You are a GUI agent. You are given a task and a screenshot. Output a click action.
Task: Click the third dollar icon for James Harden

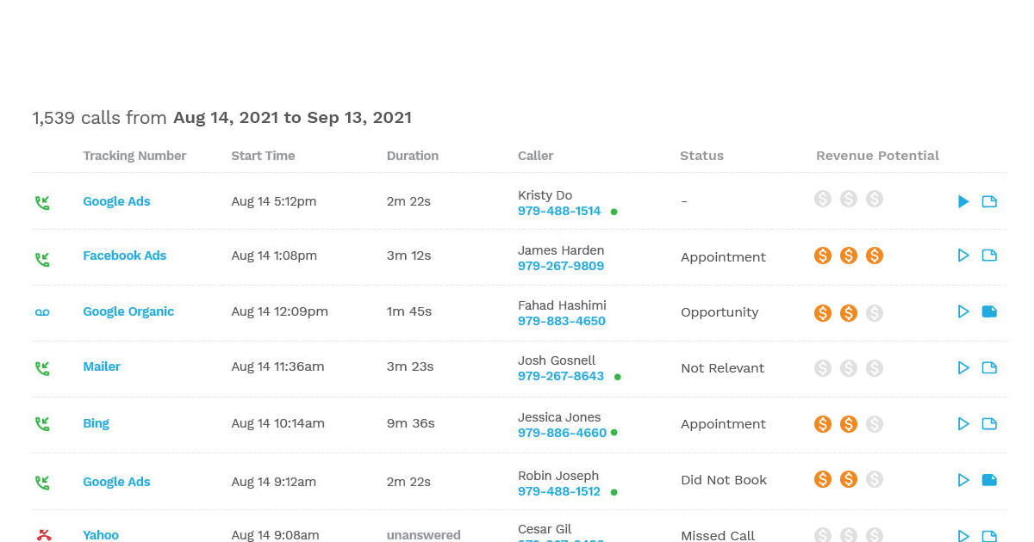[x=875, y=256]
